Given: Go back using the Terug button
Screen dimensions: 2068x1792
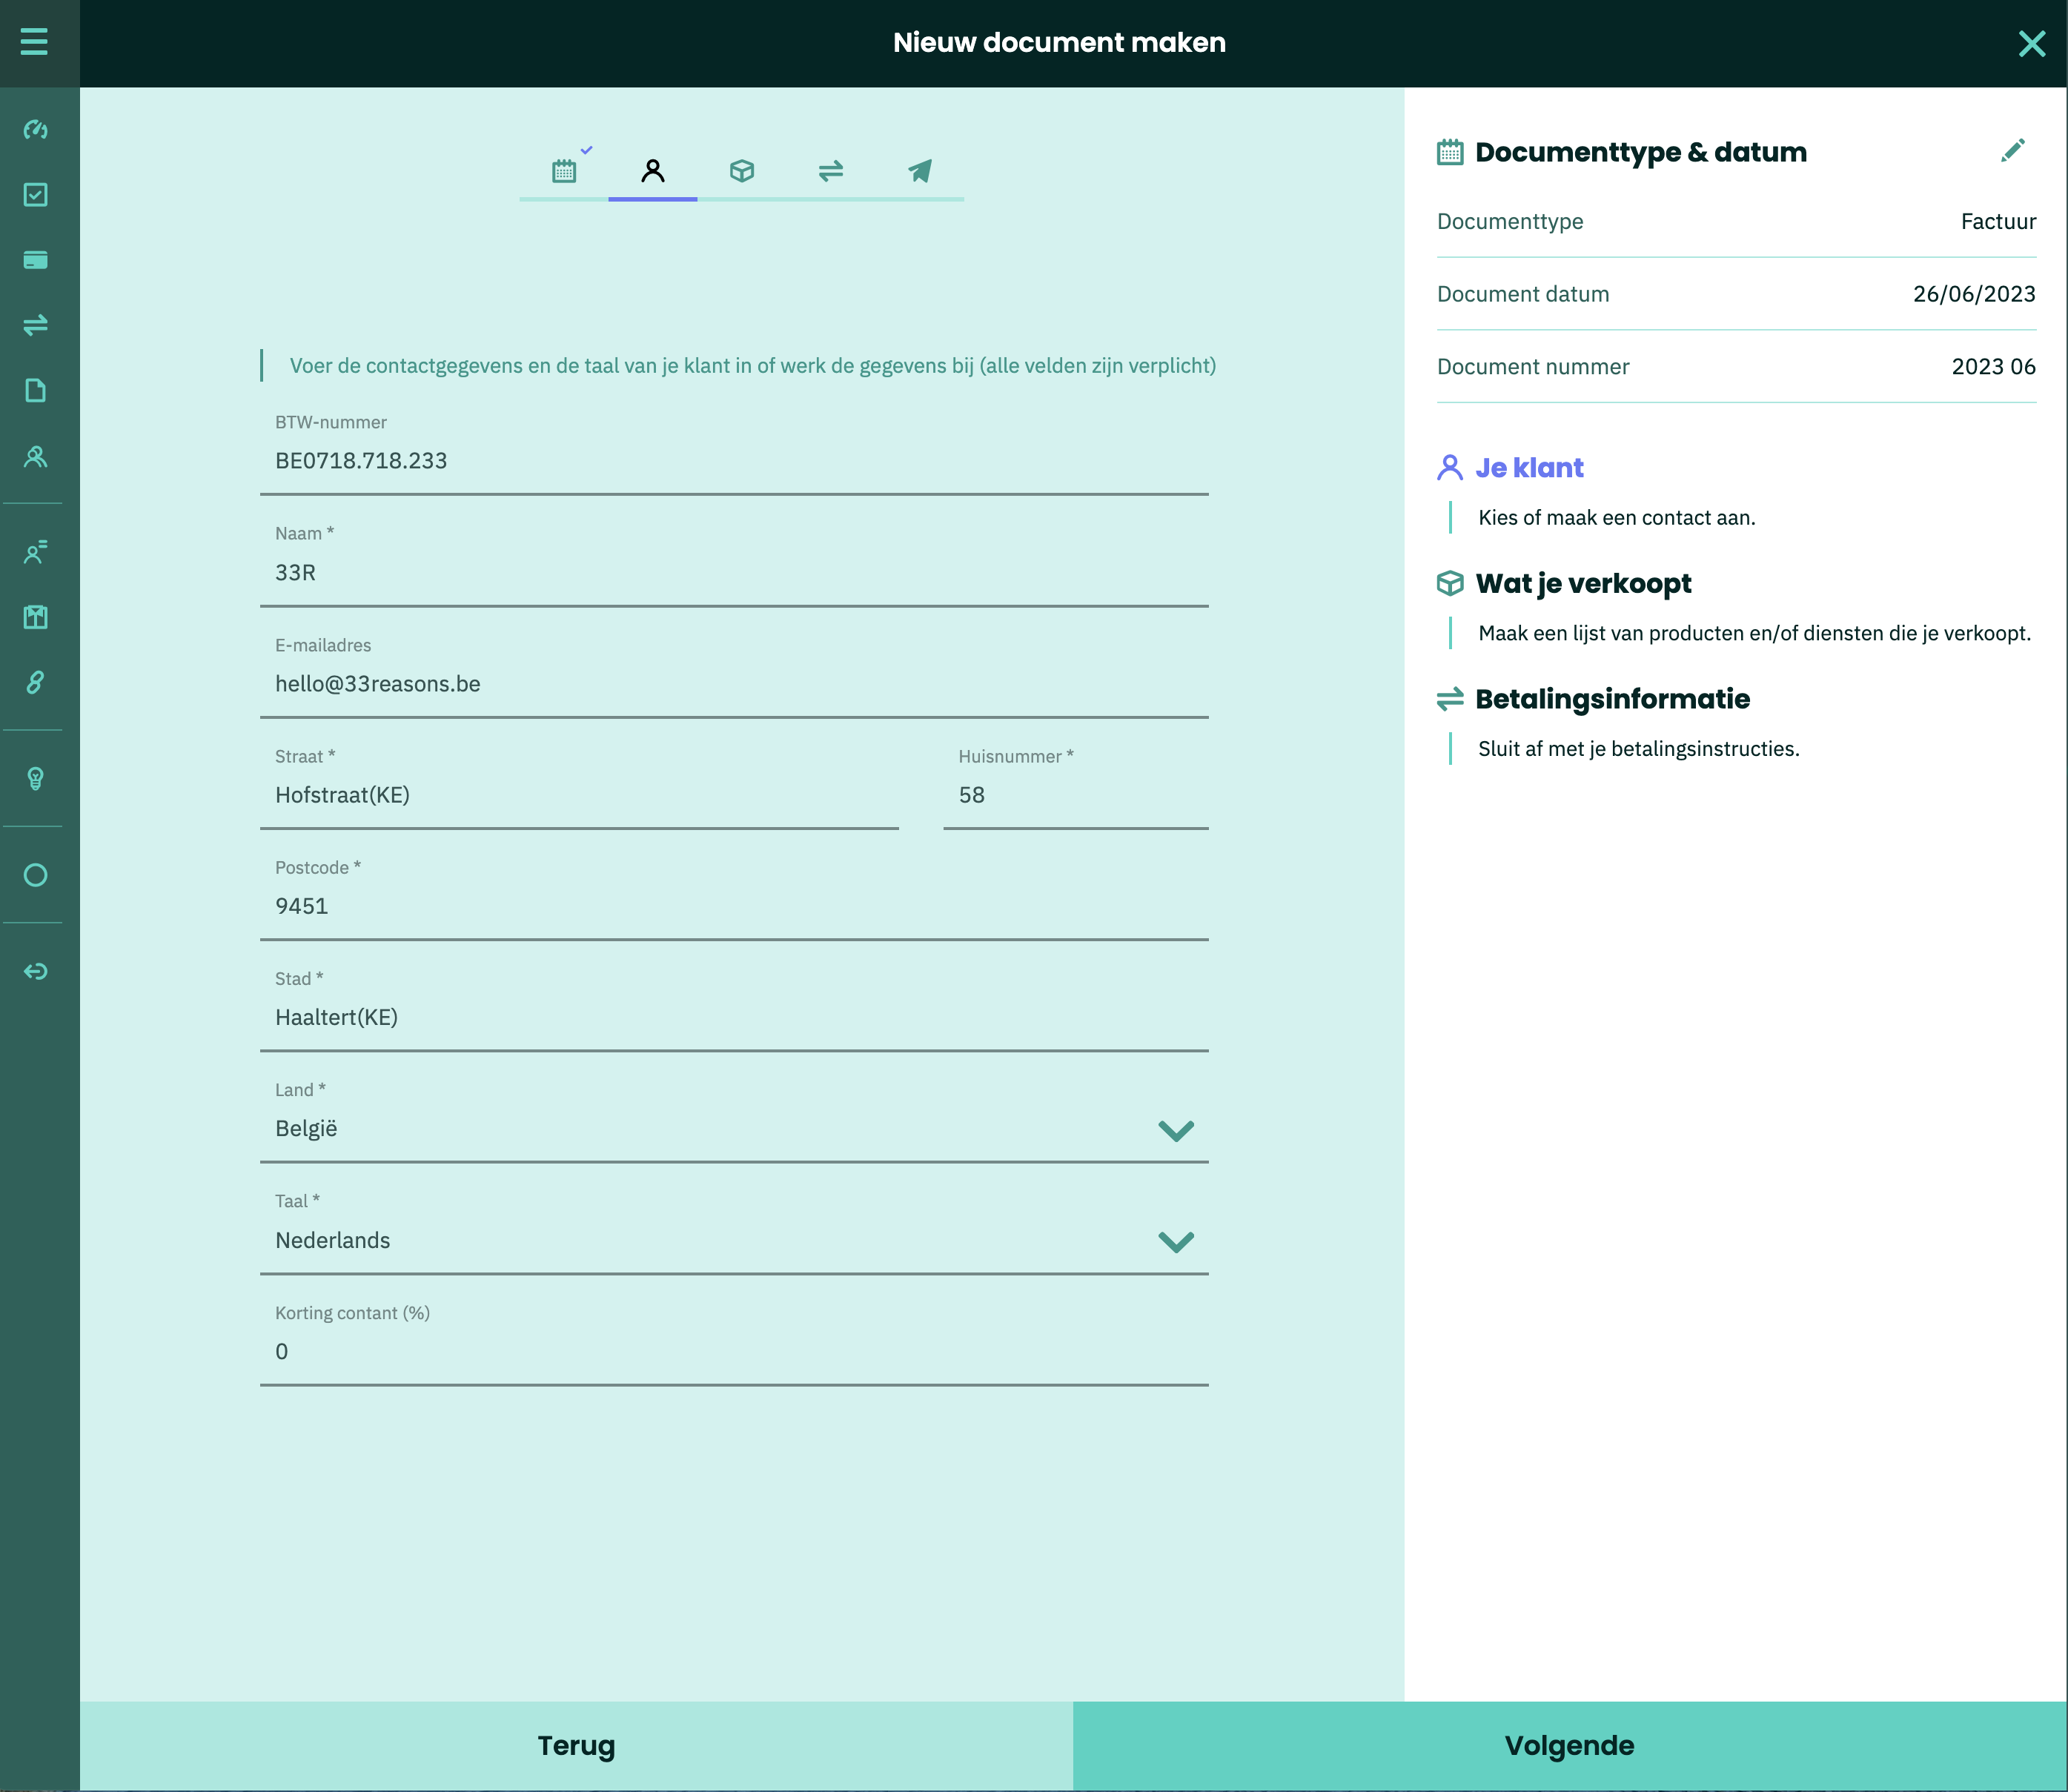Looking at the screenshot, I should click(575, 1745).
